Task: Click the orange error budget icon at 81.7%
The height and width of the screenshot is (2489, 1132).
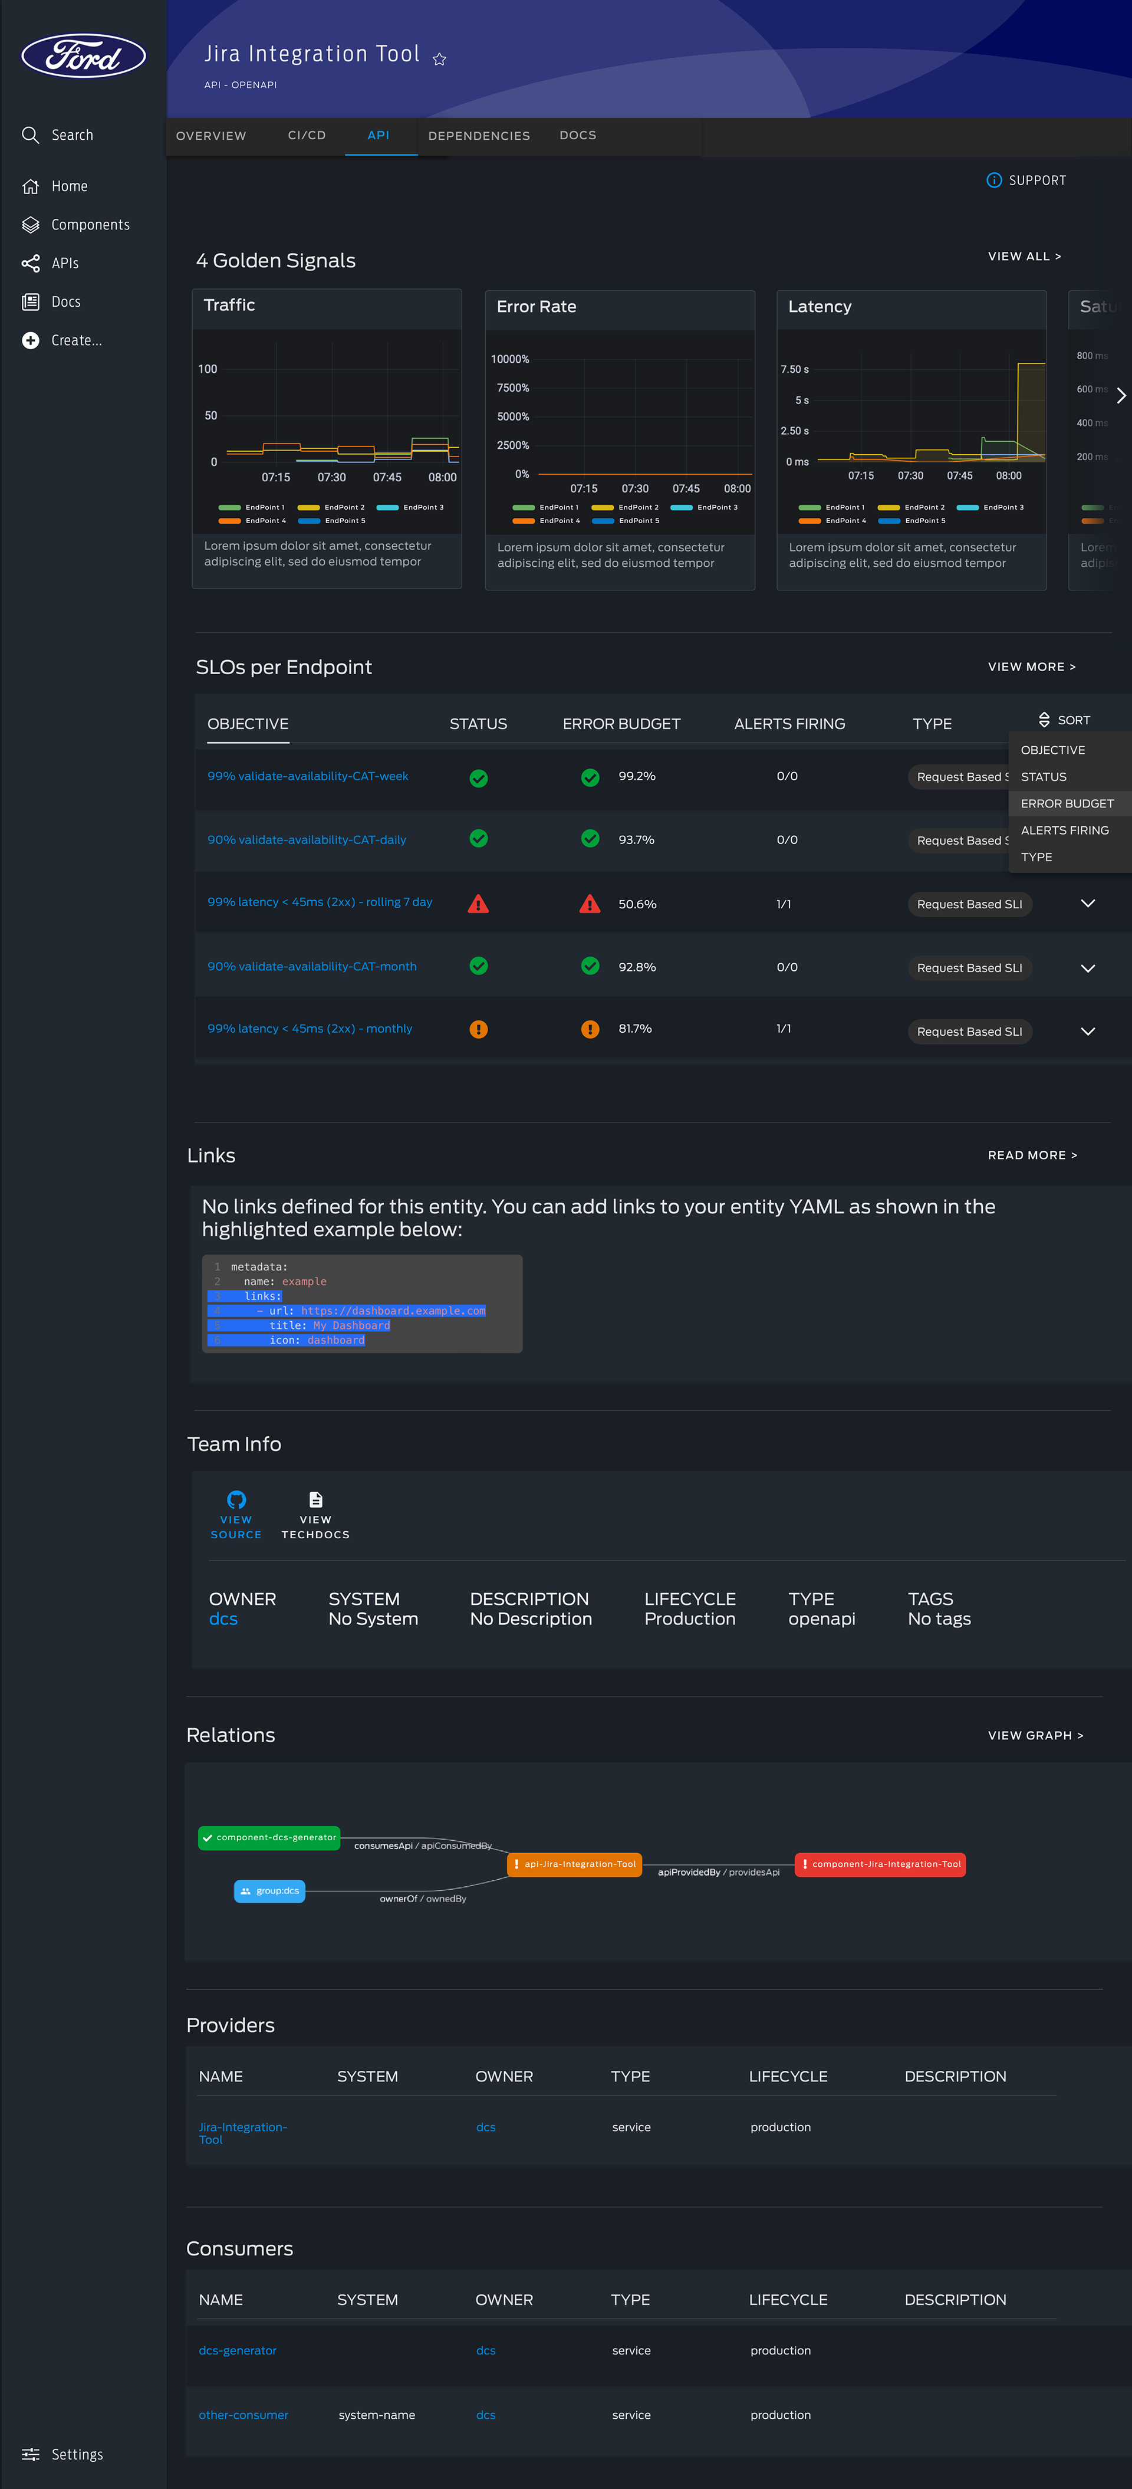Action: (x=590, y=1029)
